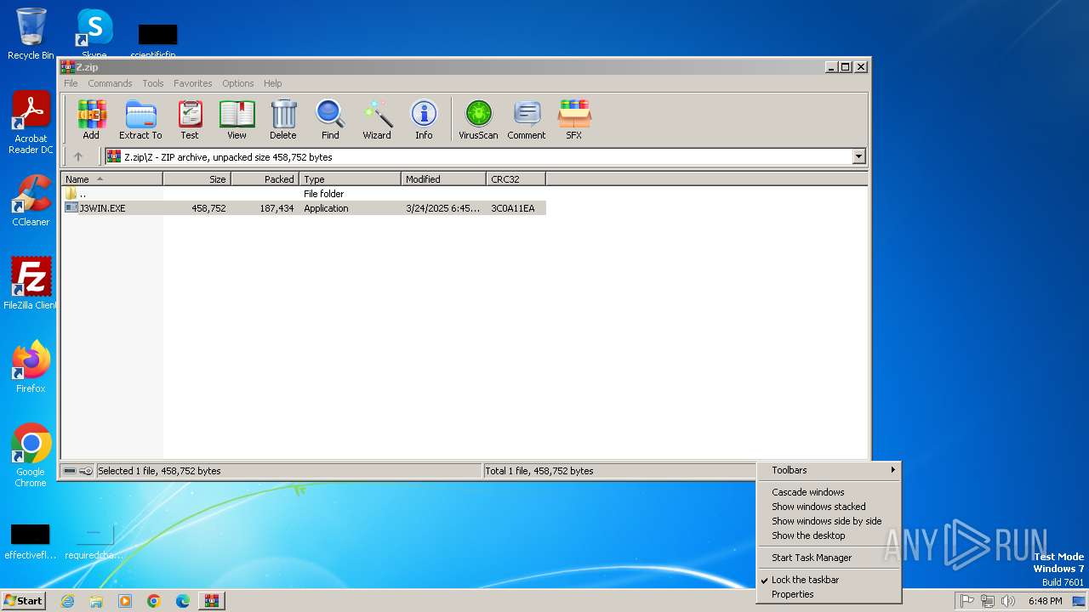Open taskbar Properties from context menu
The height and width of the screenshot is (612, 1089).
point(829,594)
